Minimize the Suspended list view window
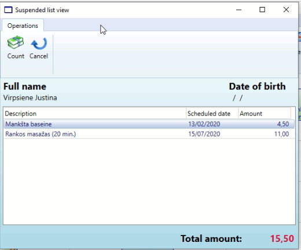Viewport: 301px width, 250px height. [238, 10]
